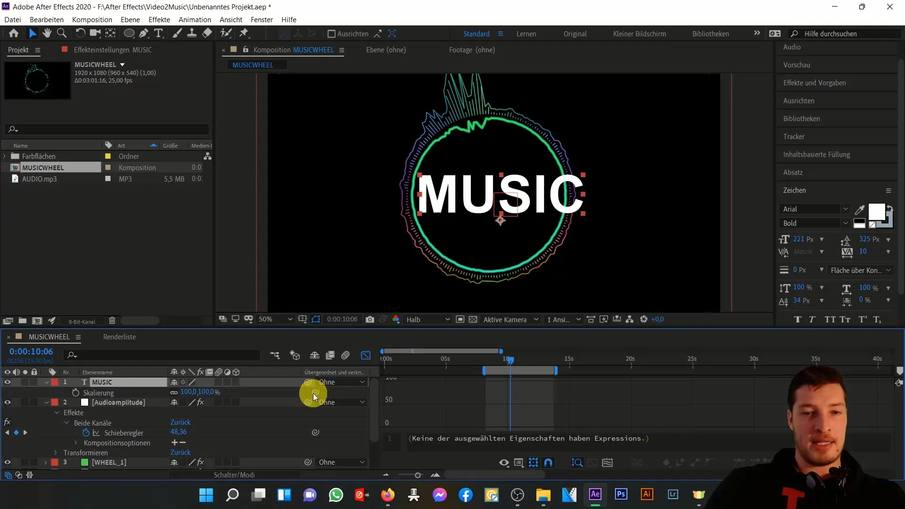Toggle the Schieberegler stopwatch

point(86,433)
